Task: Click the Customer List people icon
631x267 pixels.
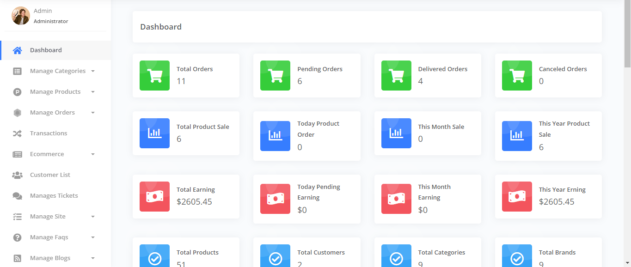Action: pyautogui.click(x=17, y=175)
